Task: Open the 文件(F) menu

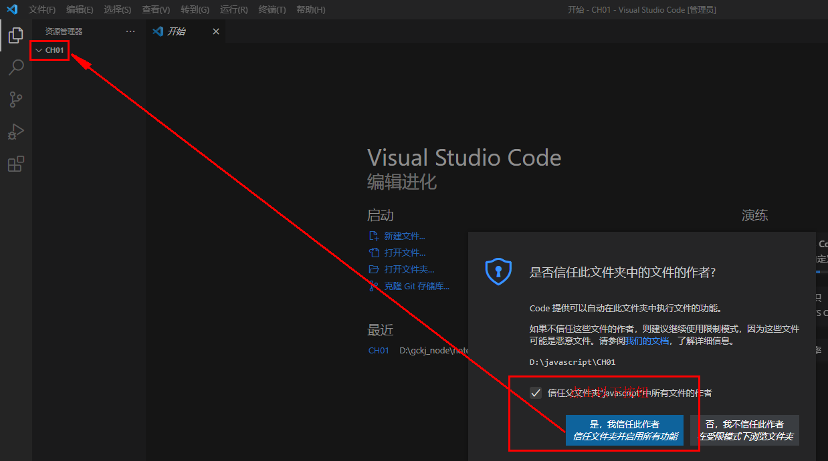Action: tap(42, 10)
